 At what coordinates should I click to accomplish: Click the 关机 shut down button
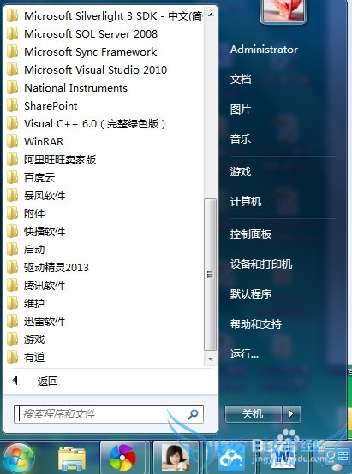[x=254, y=414]
